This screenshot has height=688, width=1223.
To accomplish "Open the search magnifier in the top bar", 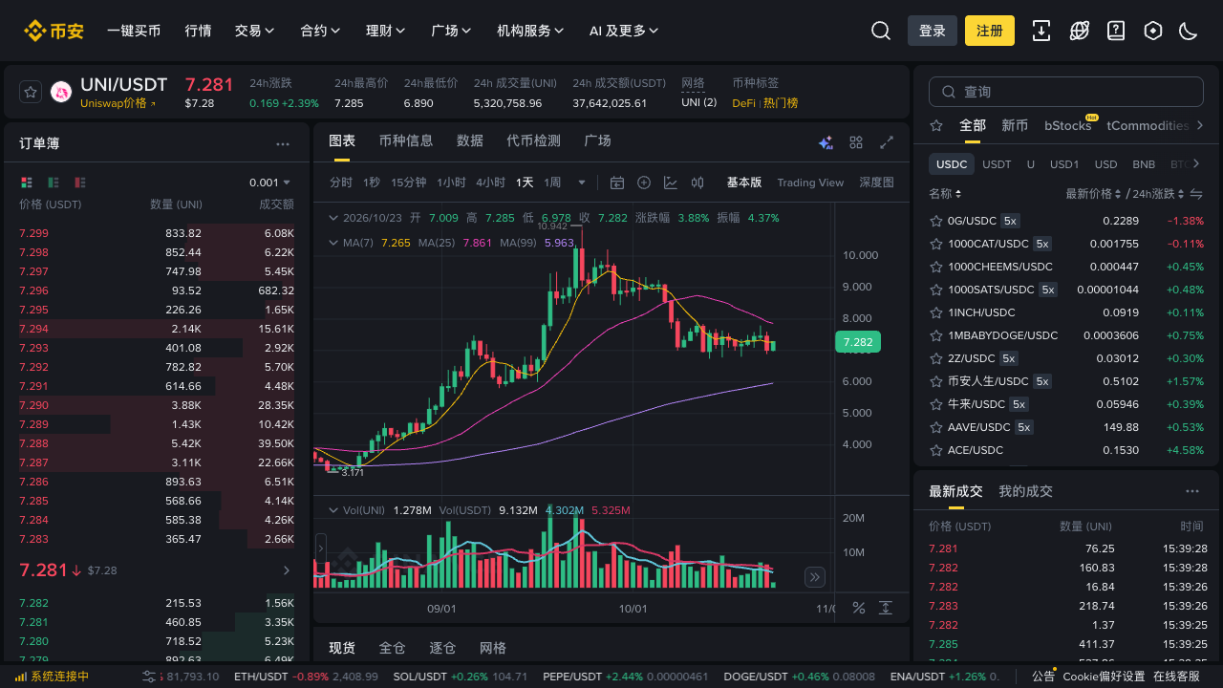I will 881,31.
